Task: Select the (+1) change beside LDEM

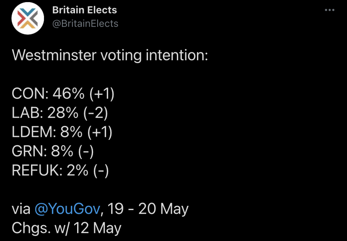Action: (100, 132)
